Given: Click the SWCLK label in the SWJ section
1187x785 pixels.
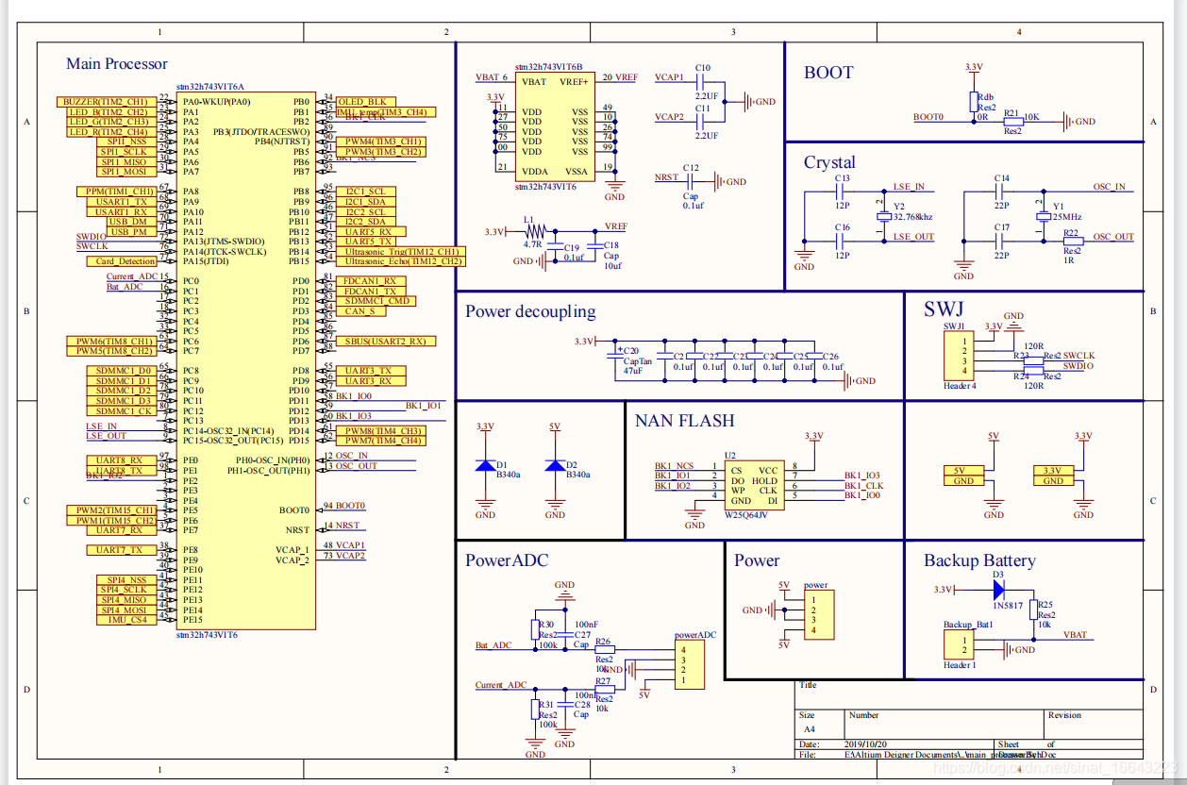Looking at the screenshot, I should (1078, 356).
